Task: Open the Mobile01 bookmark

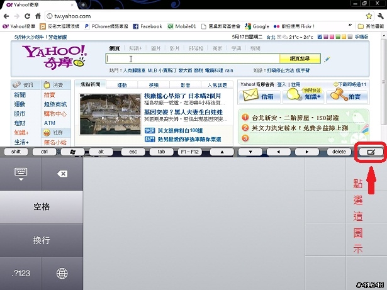Action: coord(182,26)
